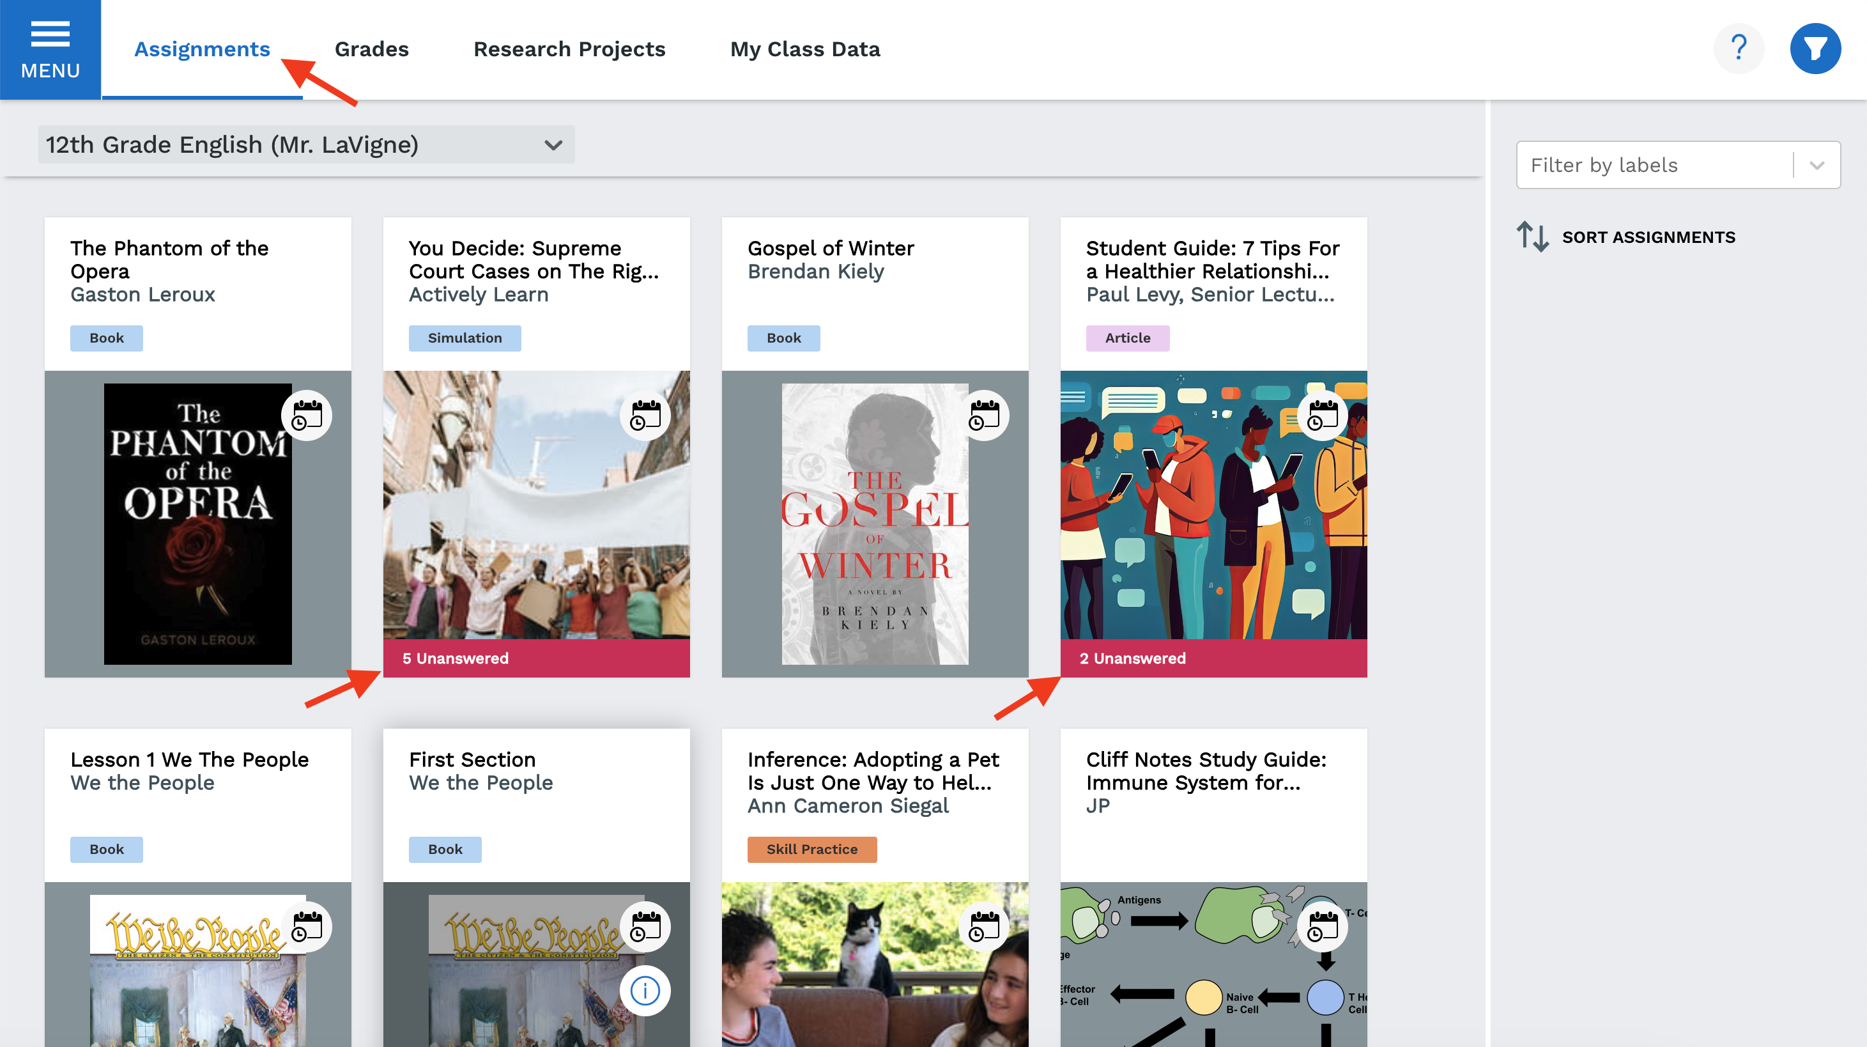The image size is (1867, 1047).
Task: Open due date icon on Gospel of Winter
Action: pos(984,415)
